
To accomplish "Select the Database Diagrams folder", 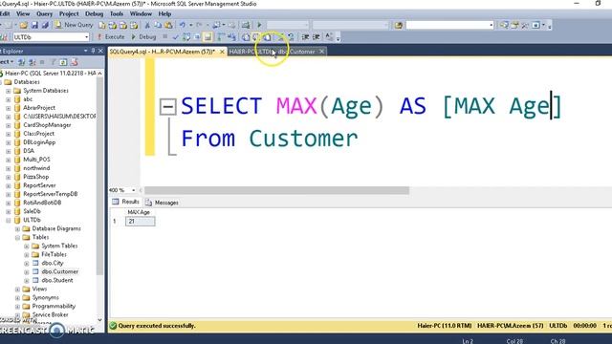I will coord(56,228).
